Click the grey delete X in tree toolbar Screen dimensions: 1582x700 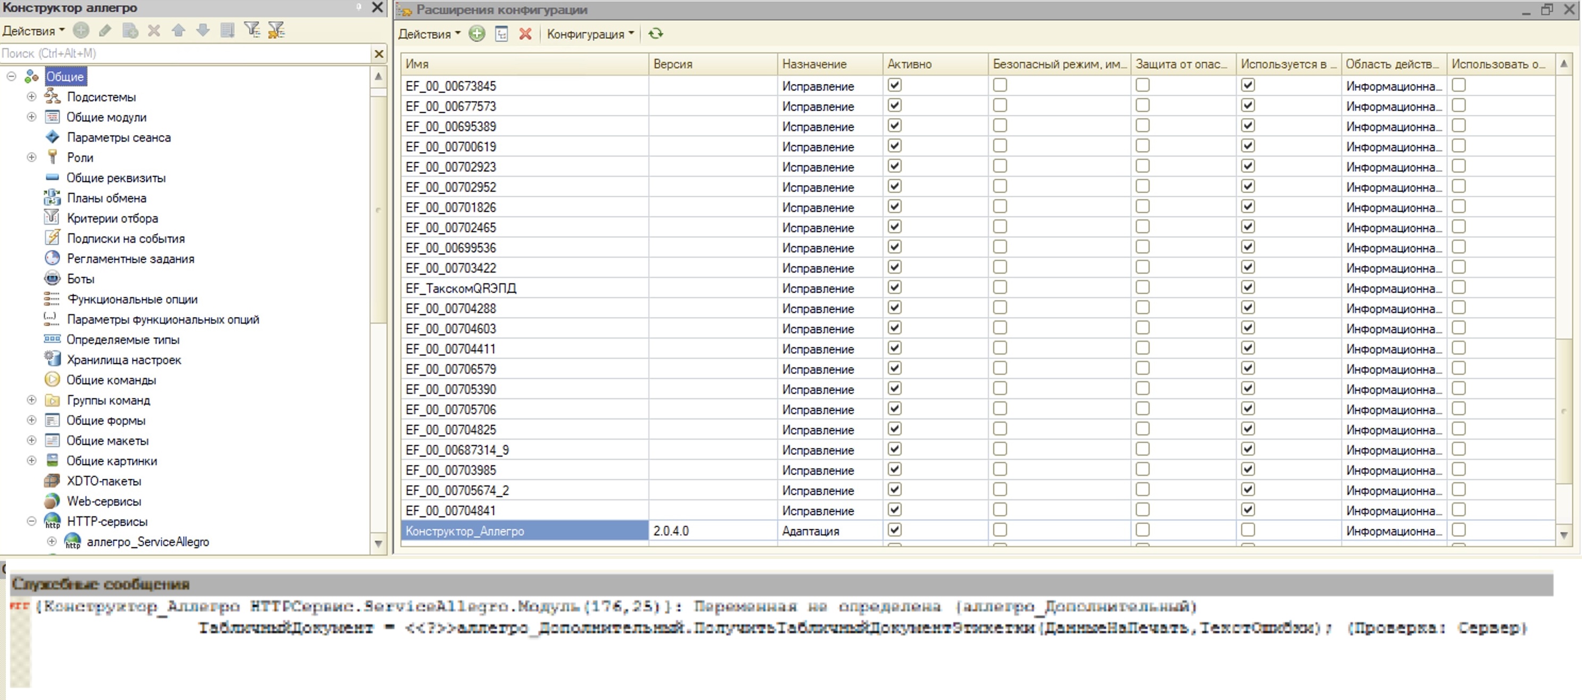tap(154, 30)
